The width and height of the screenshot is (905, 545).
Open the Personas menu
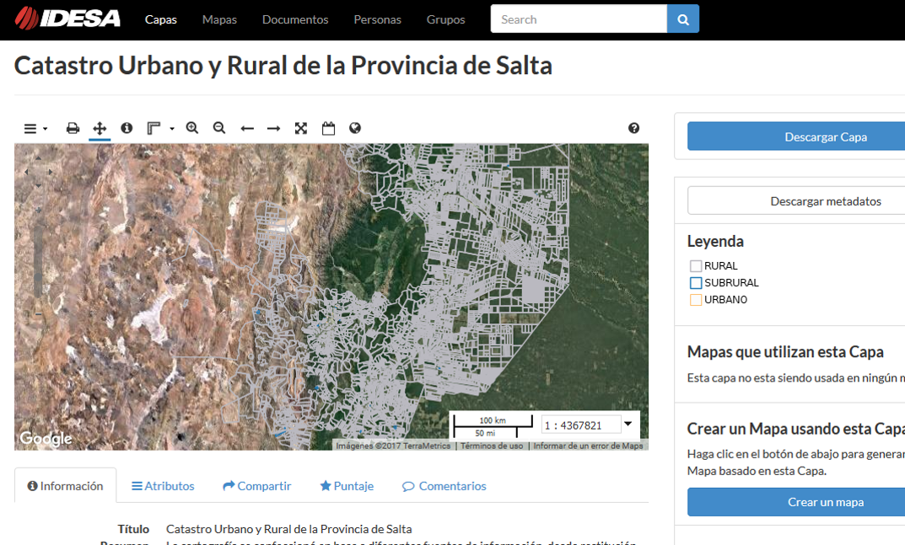pyautogui.click(x=378, y=19)
